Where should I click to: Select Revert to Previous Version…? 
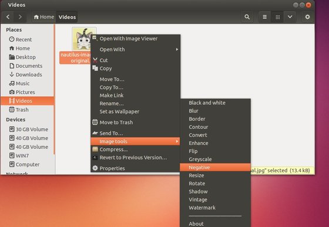(135, 158)
